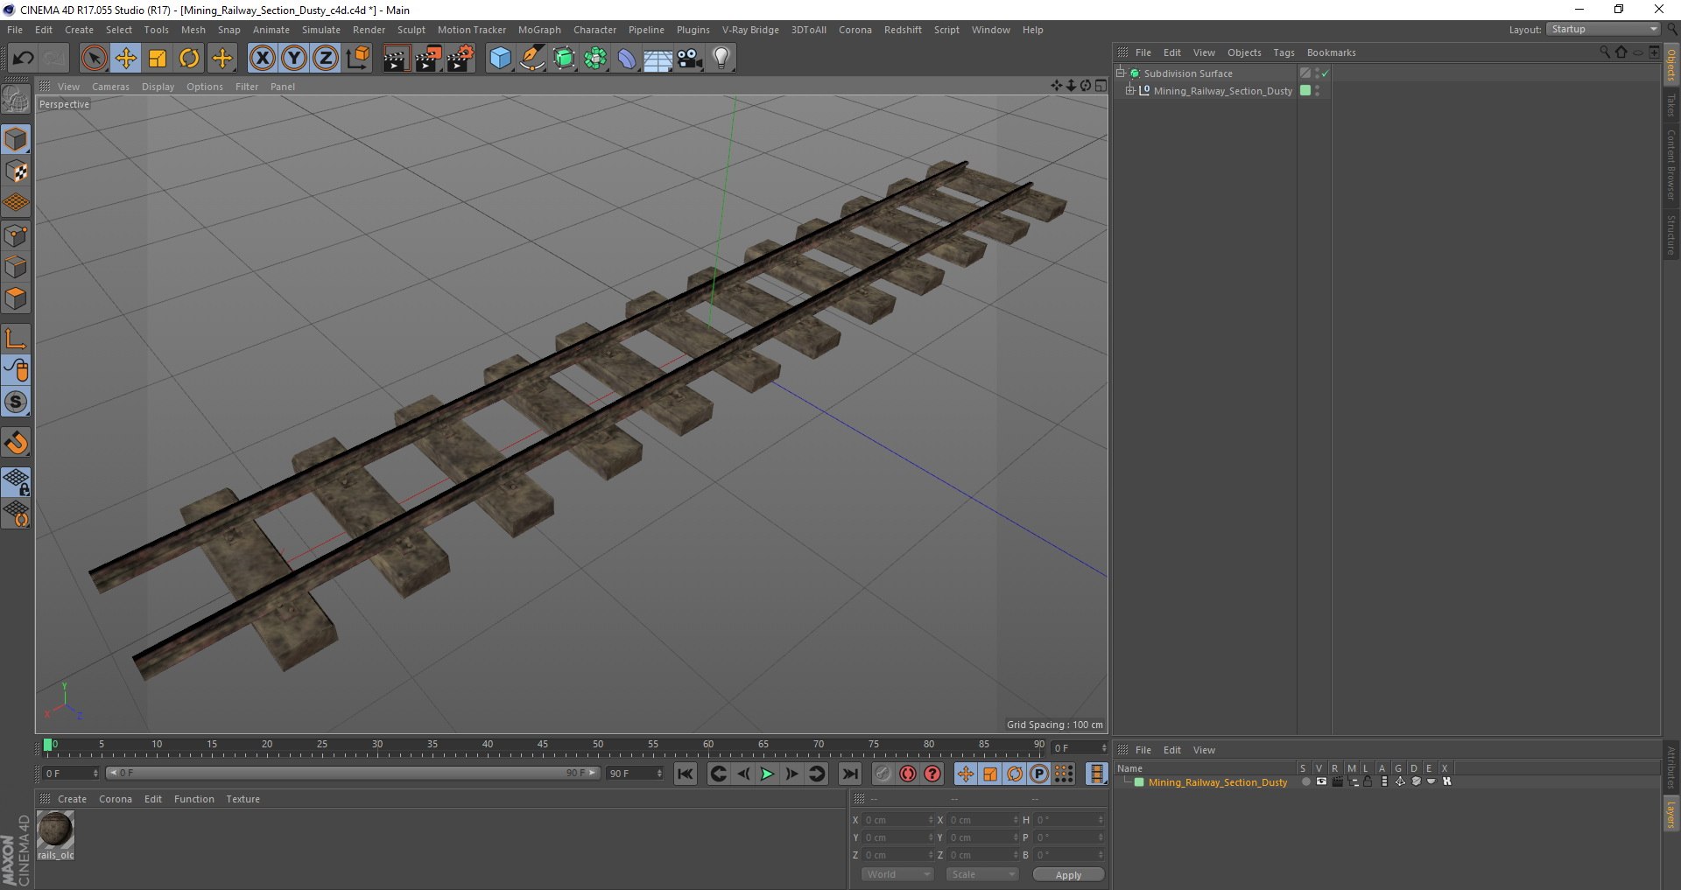Open the Render to Picture Viewer icon
Image resolution: width=1681 pixels, height=890 pixels.
428,59
